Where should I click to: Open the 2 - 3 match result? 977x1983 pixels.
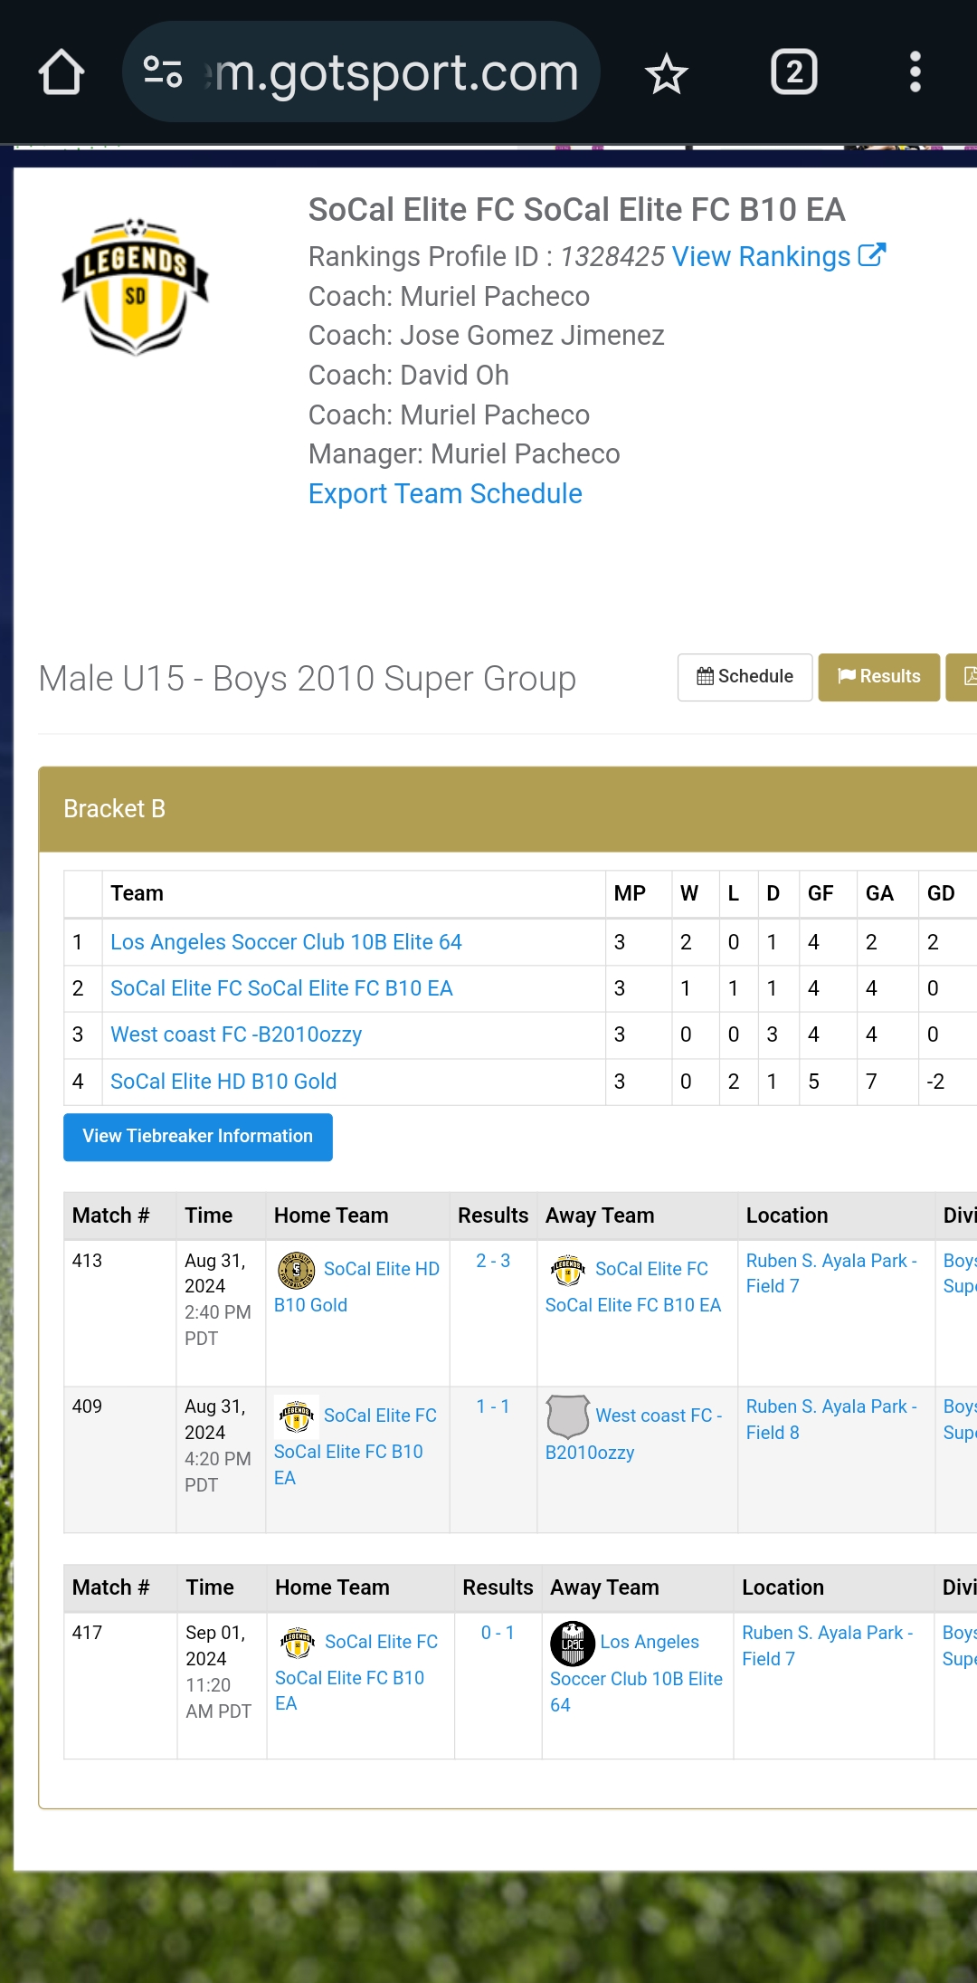pos(493,1261)
